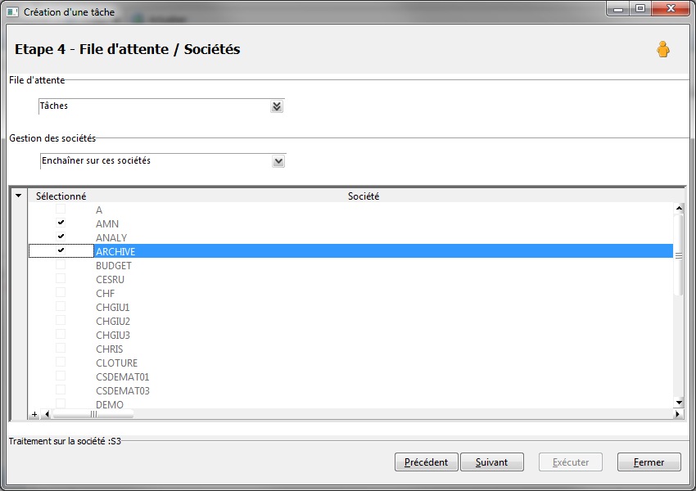The height and width of the screenshot is (491, 696).
Task: Click the horizontal scroll left arrow
Action: pyautogui.click(x=47, y=414)
